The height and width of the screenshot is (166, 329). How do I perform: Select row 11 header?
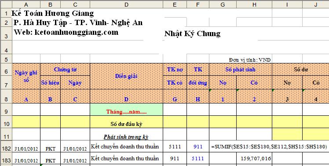[x=6, y=134]
